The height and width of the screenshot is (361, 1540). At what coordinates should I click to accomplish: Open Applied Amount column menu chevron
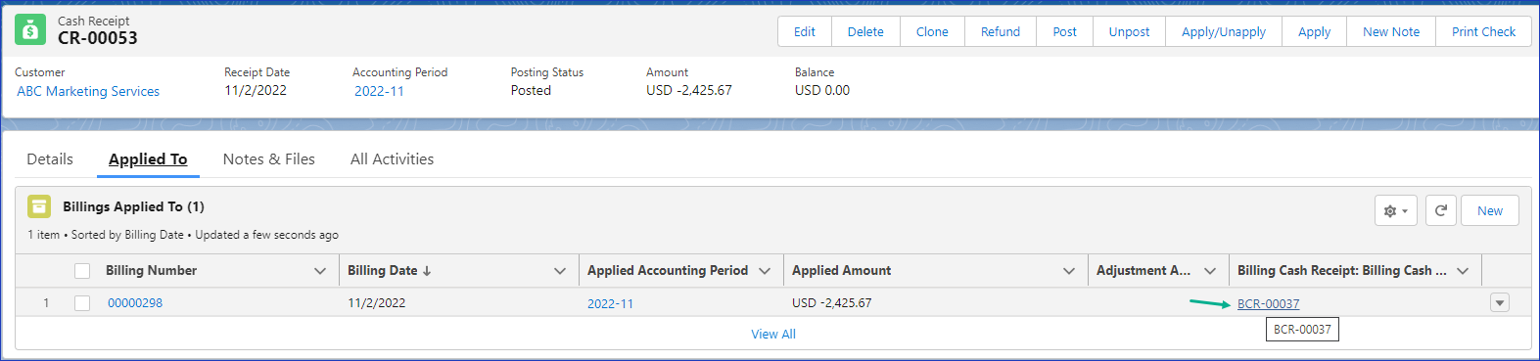[1069, 271]
